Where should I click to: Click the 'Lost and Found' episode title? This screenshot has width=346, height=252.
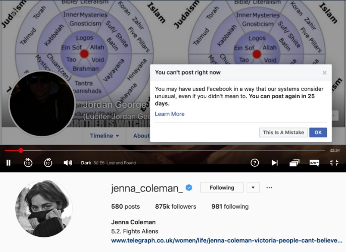(121, 163)
